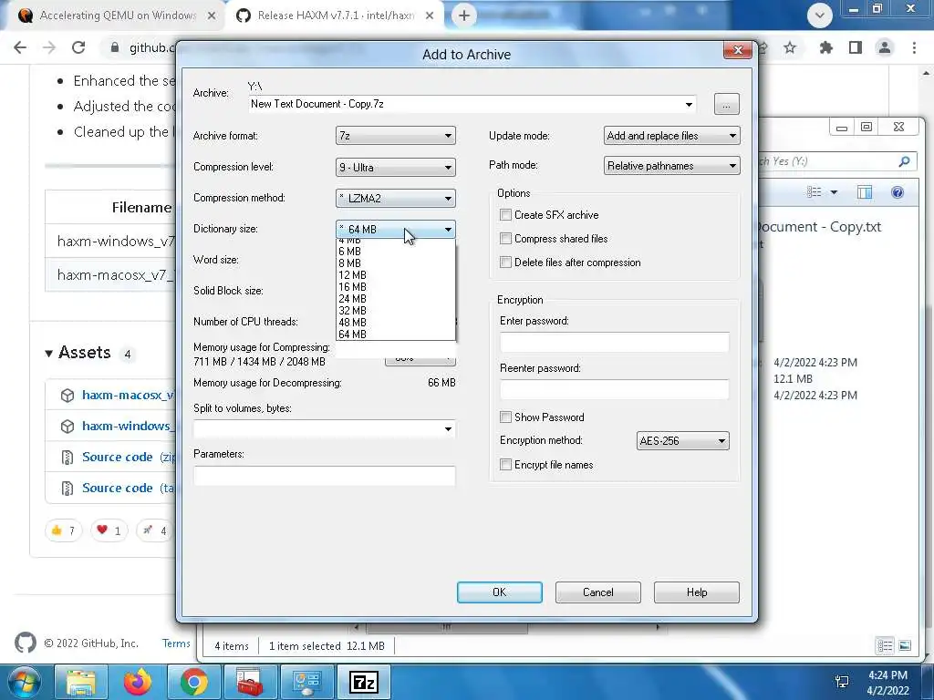Collapse the Dictionary size 64 MB dropdown
This screenshot has width=934, height=700.
pyautogui.click(x=396, y=229)
